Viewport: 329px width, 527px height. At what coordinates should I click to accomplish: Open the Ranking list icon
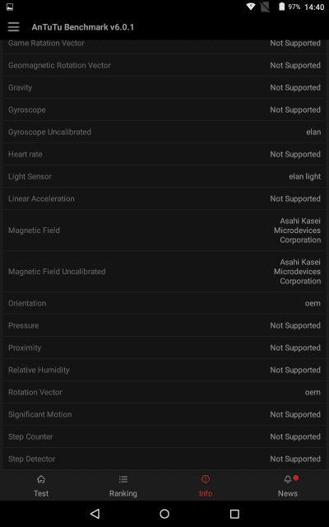[x=123, y=479]
